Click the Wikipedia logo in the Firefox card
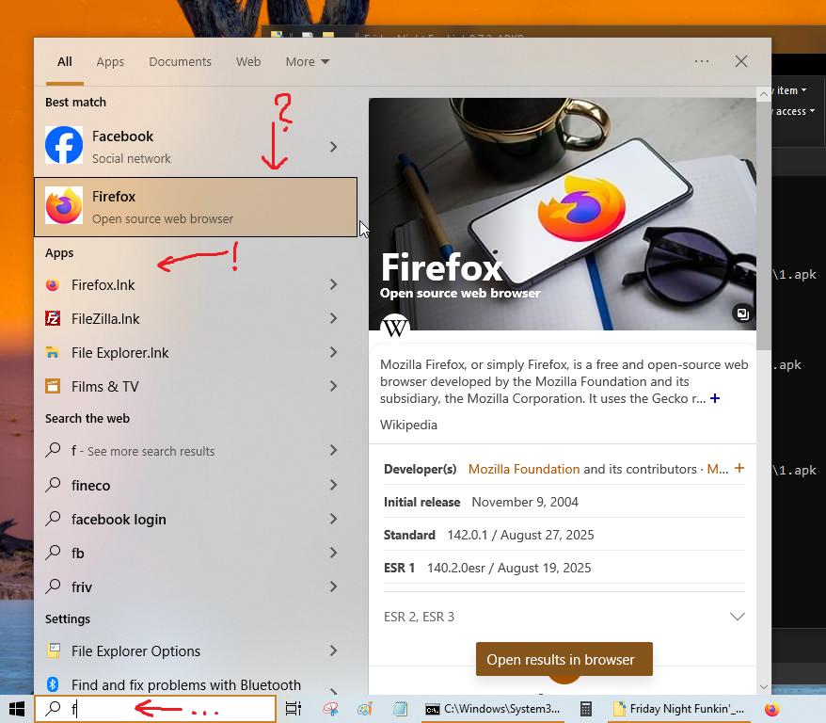The image size is (826, 723). pos(395,328)
